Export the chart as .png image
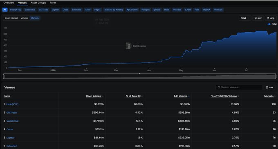 click(x=271, y=18)
